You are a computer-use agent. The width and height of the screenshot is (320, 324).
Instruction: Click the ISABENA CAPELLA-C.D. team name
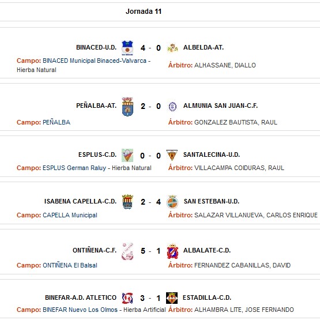[x=80, y=201]
